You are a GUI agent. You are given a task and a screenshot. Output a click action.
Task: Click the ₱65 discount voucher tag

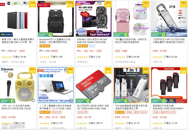coord(83,46)
